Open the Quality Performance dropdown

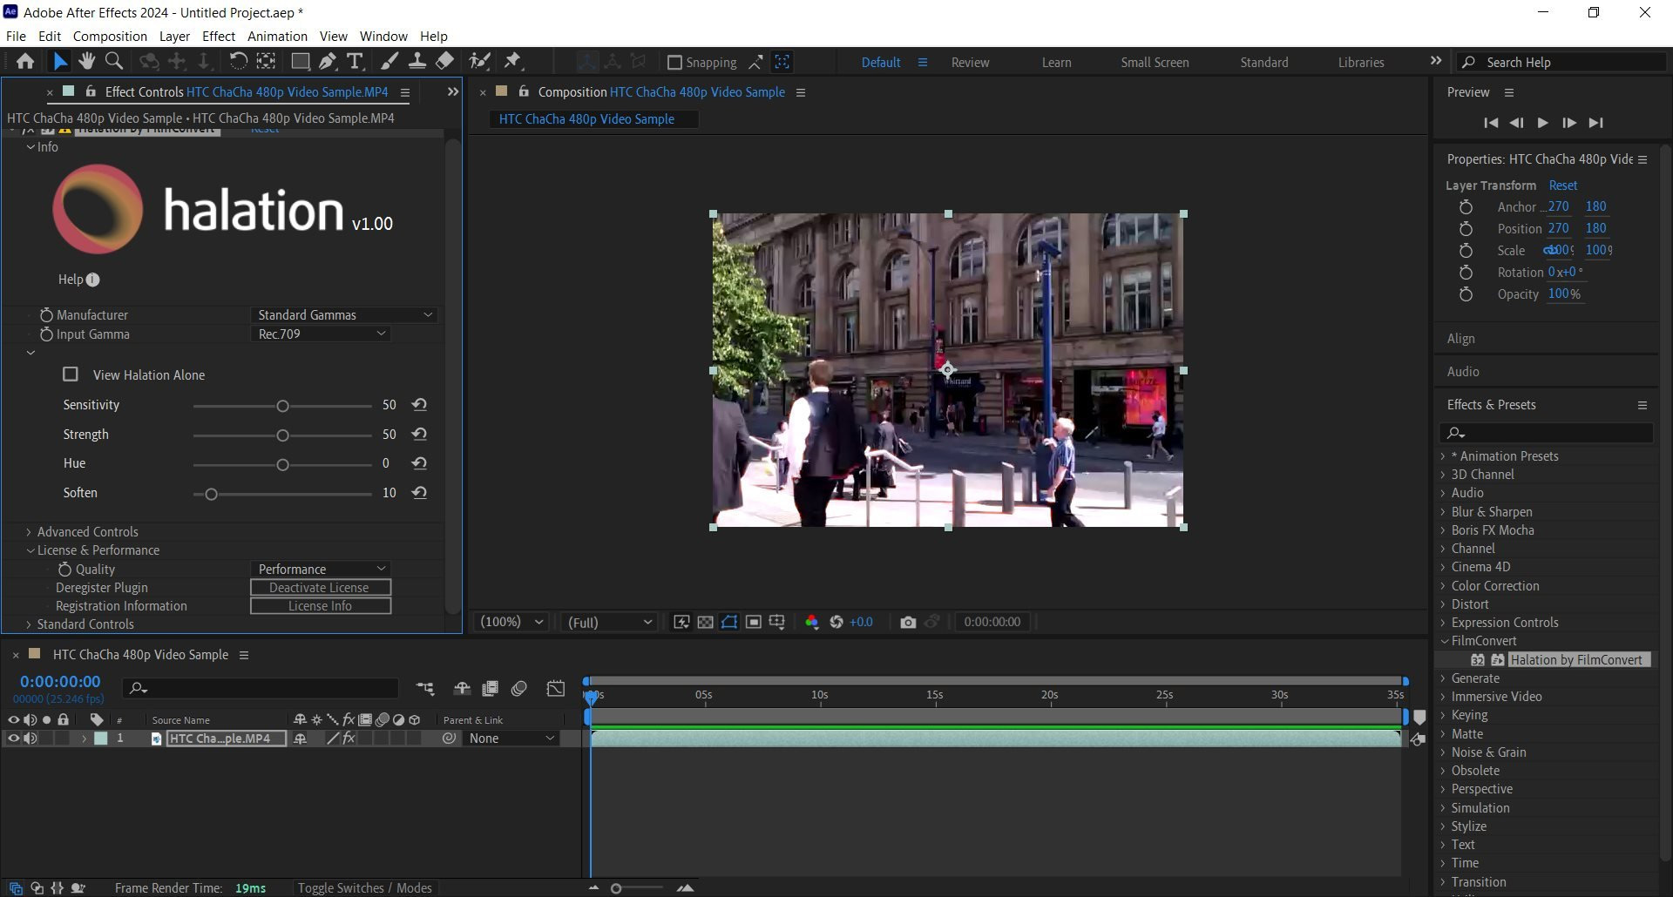(320, 569)
